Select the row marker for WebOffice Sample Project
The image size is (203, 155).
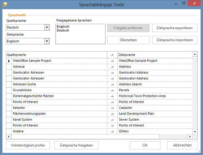[9, 61]
